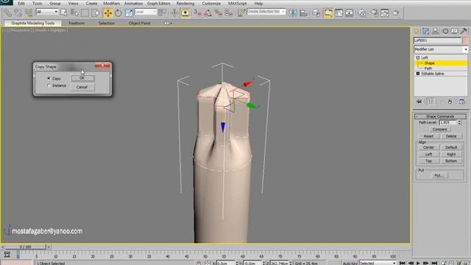Click the Align tool

tap(304, 13)
